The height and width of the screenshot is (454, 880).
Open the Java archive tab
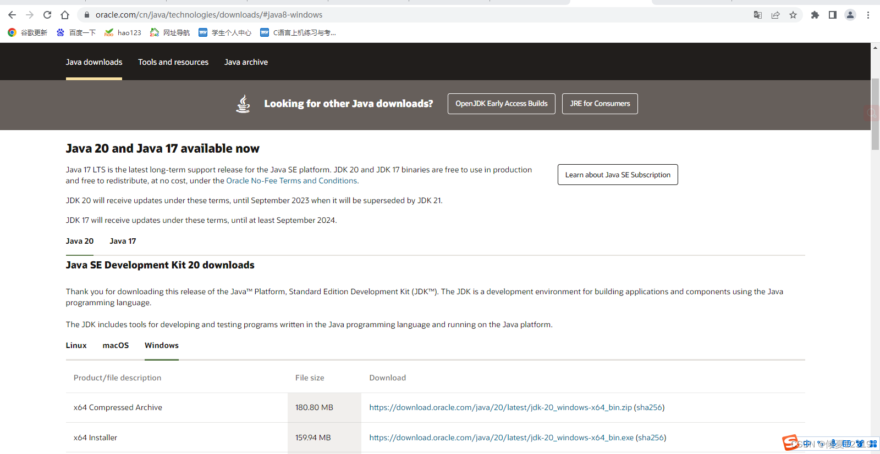(x=246, y=62)
